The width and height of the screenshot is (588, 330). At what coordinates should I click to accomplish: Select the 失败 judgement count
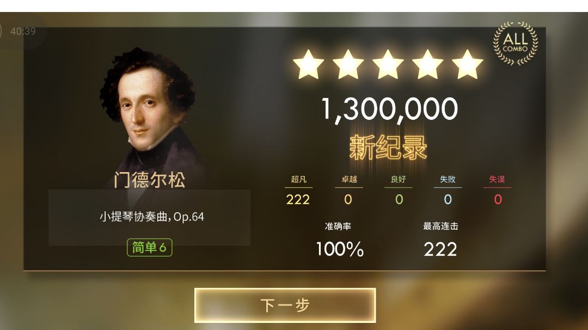(x=448, y=199)
